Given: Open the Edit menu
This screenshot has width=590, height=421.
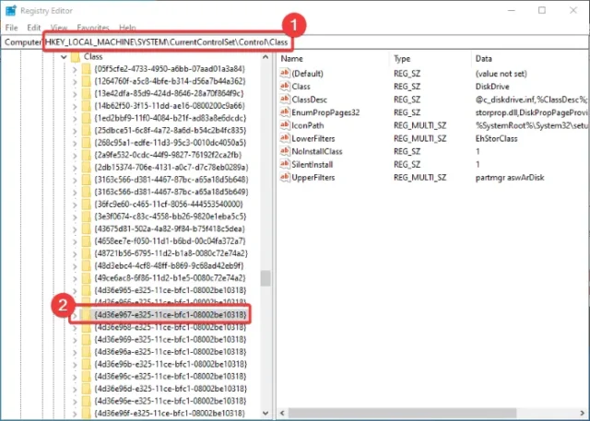Looking at the screenshot, I should click(x=34, y=28).
